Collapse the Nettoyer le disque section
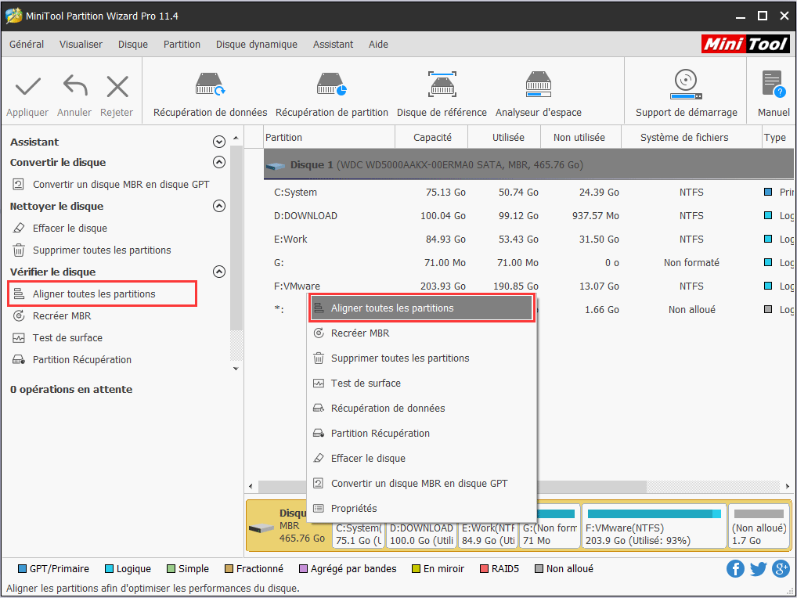The image size is (797, 598). [x=219, y=206]
